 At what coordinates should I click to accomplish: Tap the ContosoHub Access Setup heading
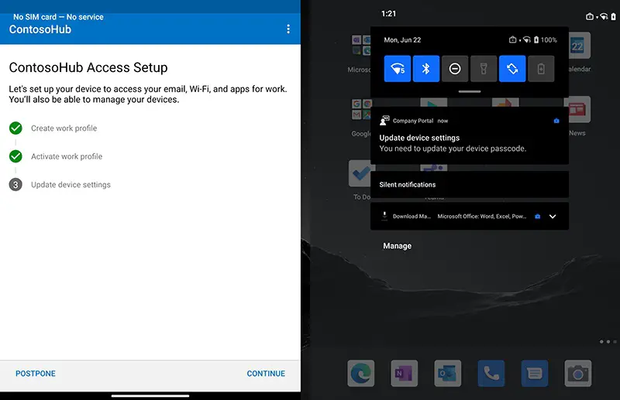point(88,67)
